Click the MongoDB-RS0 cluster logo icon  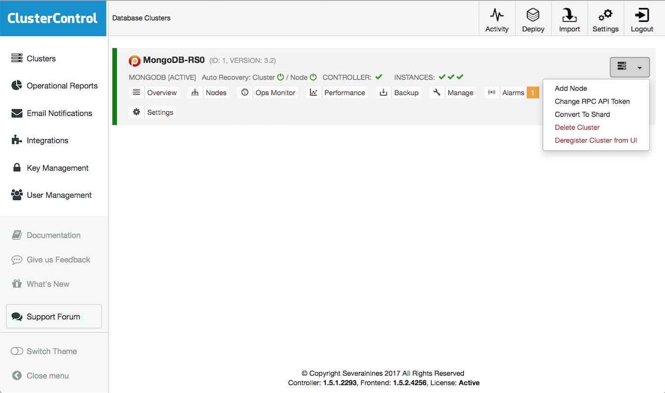[135, 61]
